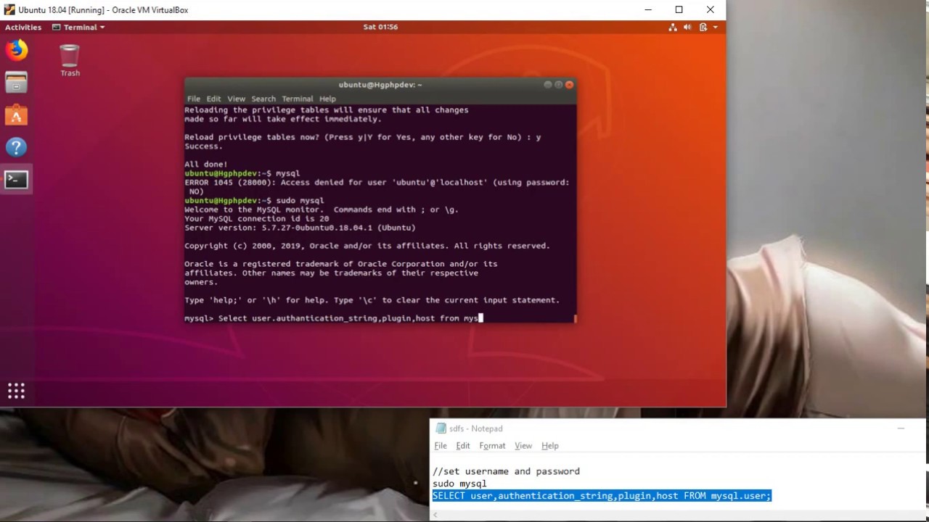Show Applications grid at dock bottom
Image resolution: width=929 pixels, height=522 pixels.
[16, 391]
